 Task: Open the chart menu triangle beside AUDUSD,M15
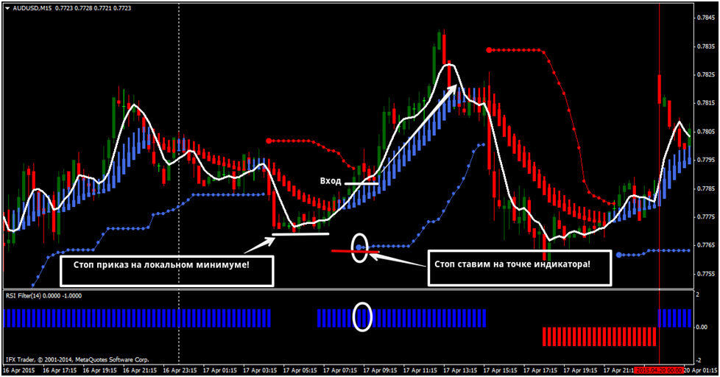7,8
